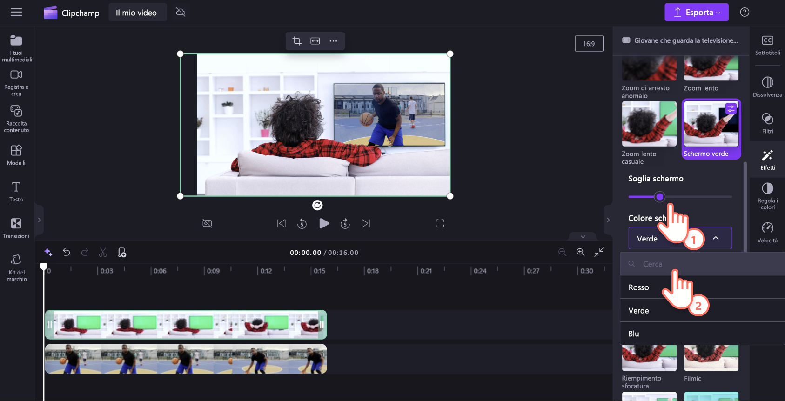Open the Dissolvenza fade tab
Viewport: 785px width, 401px height.
coord(767,87)
